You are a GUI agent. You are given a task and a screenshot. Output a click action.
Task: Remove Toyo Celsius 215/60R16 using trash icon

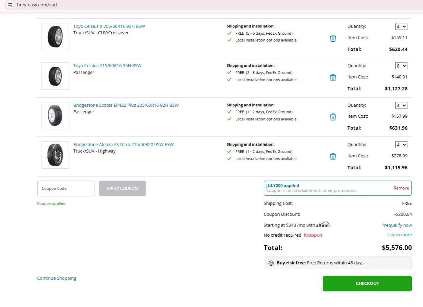click(x=333, y=78)
